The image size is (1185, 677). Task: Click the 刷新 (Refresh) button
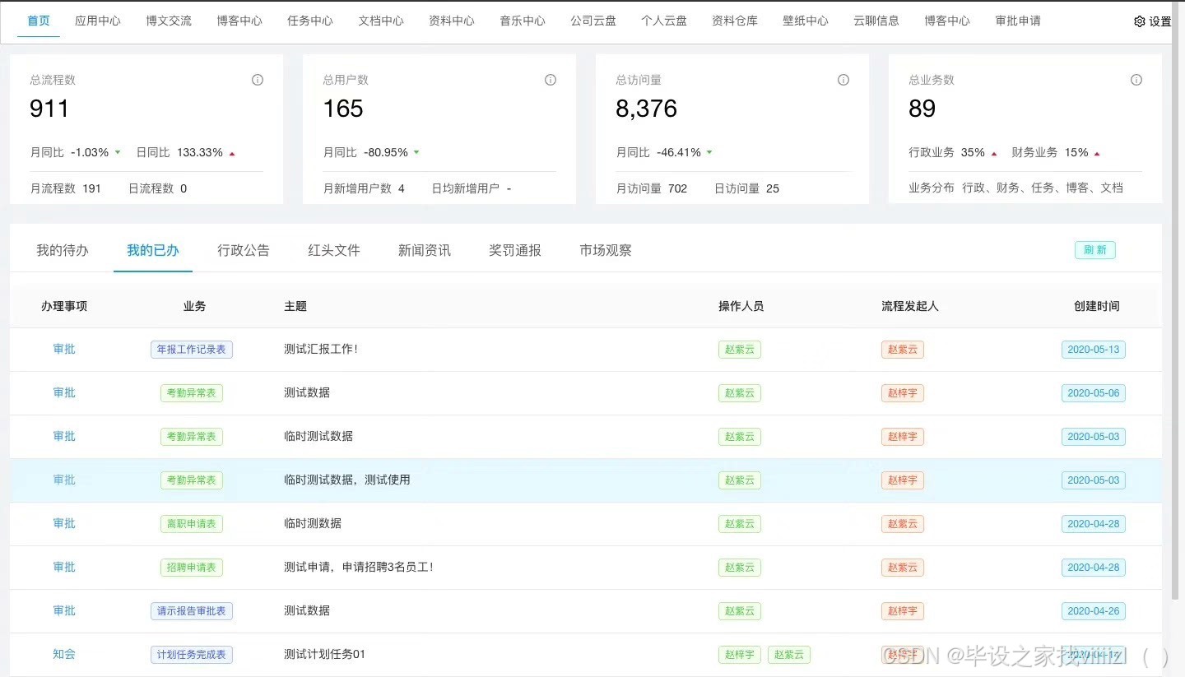coord(1094,250)
